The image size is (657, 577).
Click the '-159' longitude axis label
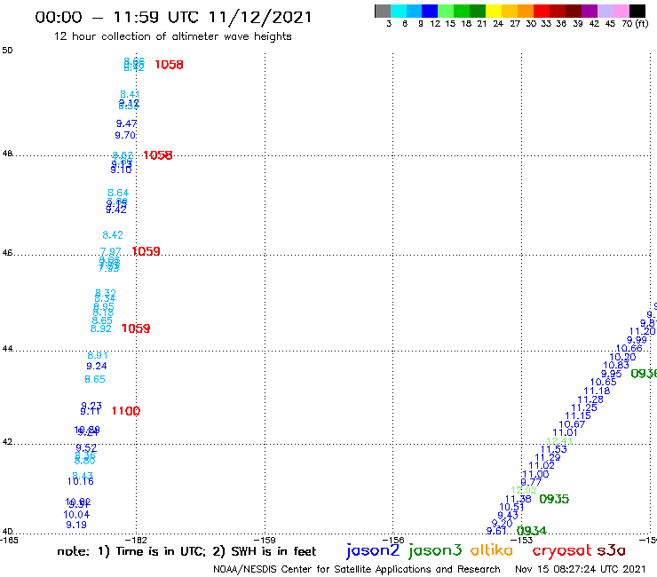coord(265,541)
